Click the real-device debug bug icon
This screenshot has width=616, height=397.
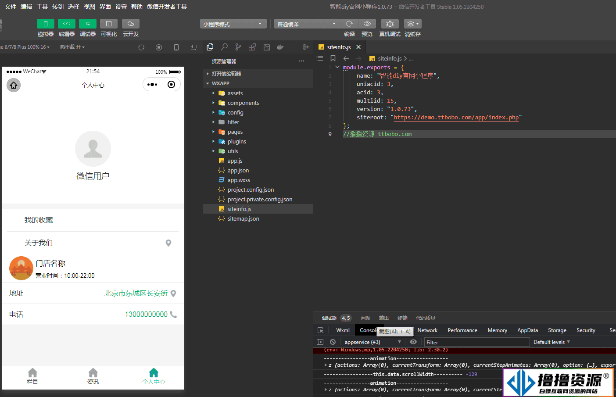point(390,24)
